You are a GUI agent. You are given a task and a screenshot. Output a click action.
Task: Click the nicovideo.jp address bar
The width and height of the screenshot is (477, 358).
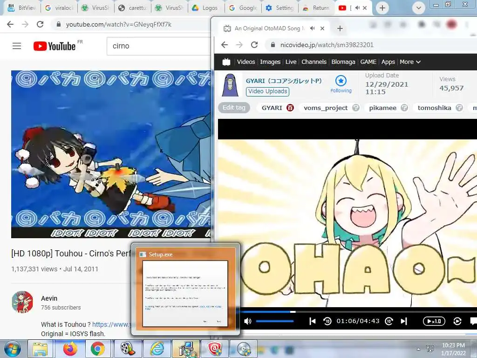(371, 45)
